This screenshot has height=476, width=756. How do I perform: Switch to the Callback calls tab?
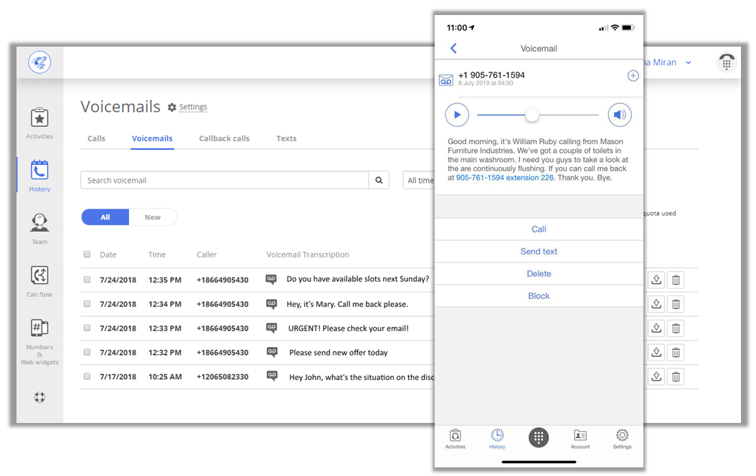coord(225,138)
